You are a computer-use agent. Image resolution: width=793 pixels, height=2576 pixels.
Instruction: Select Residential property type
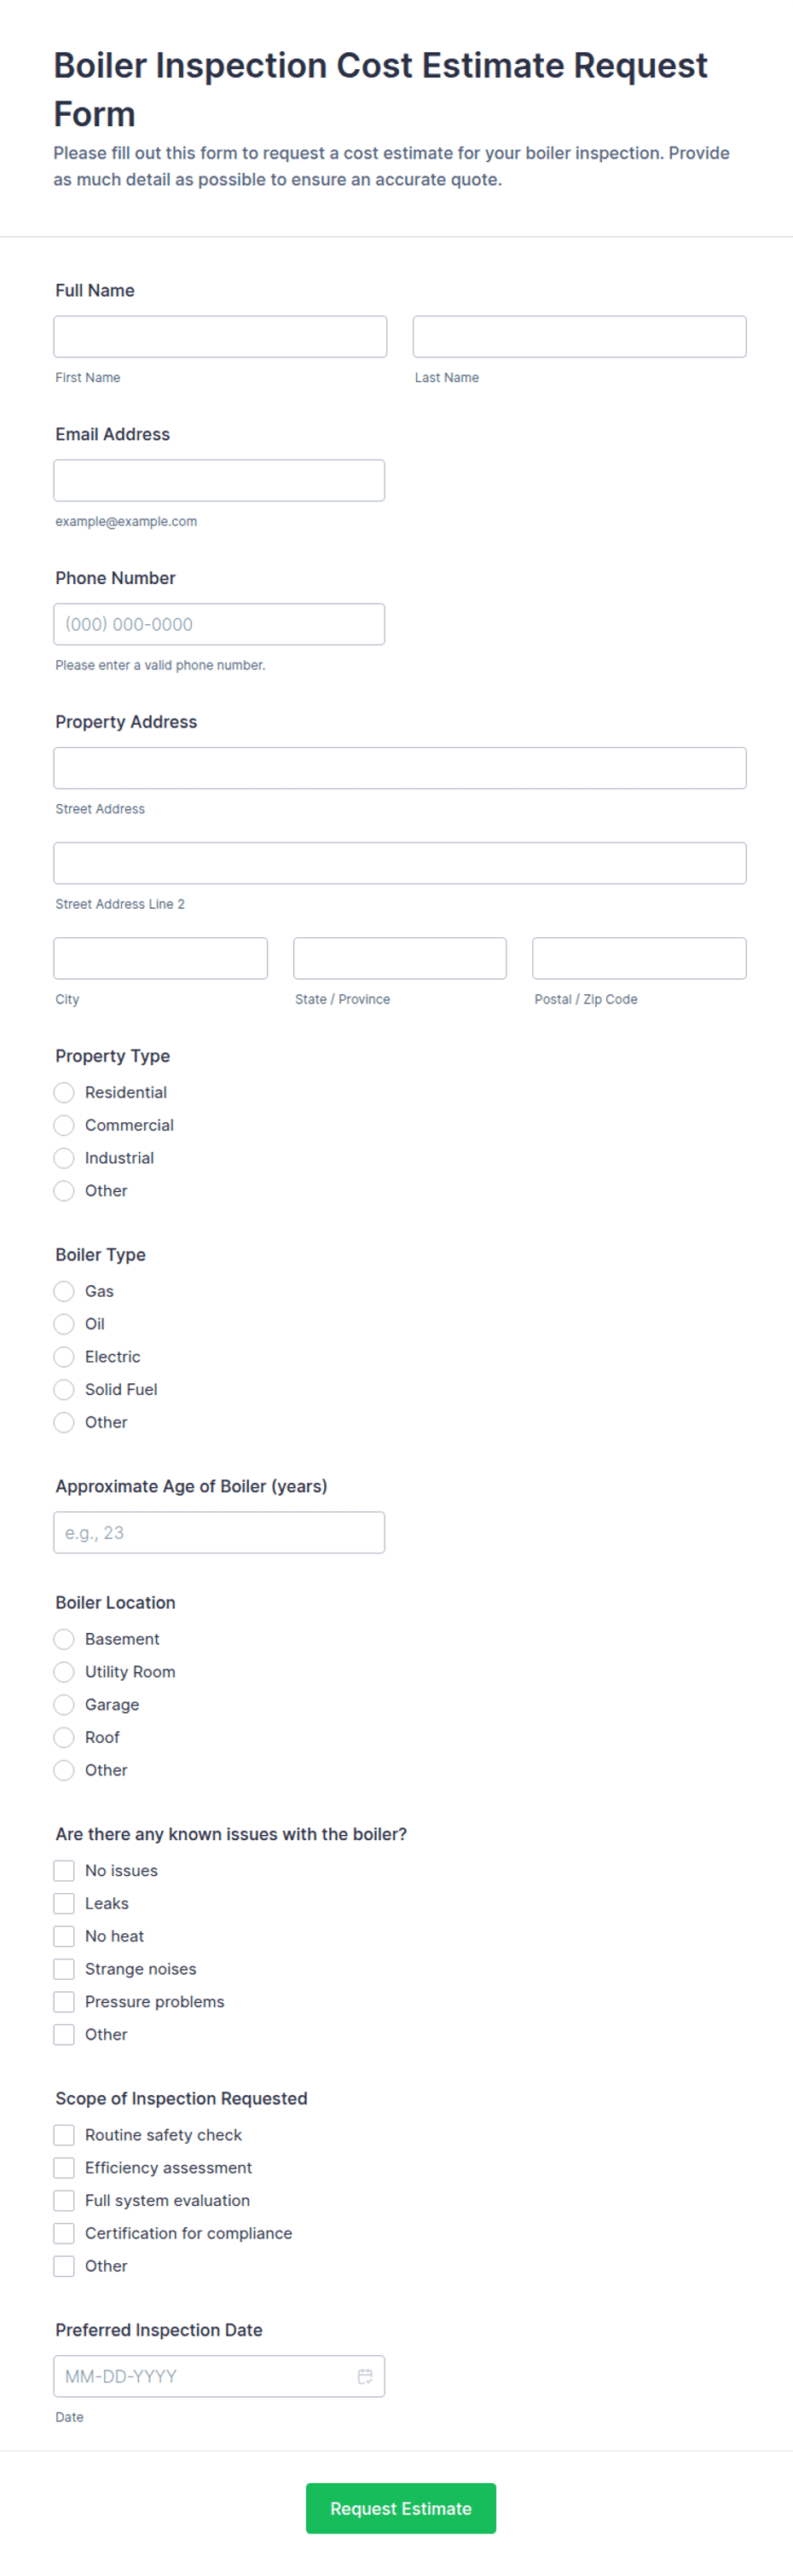64,1092
